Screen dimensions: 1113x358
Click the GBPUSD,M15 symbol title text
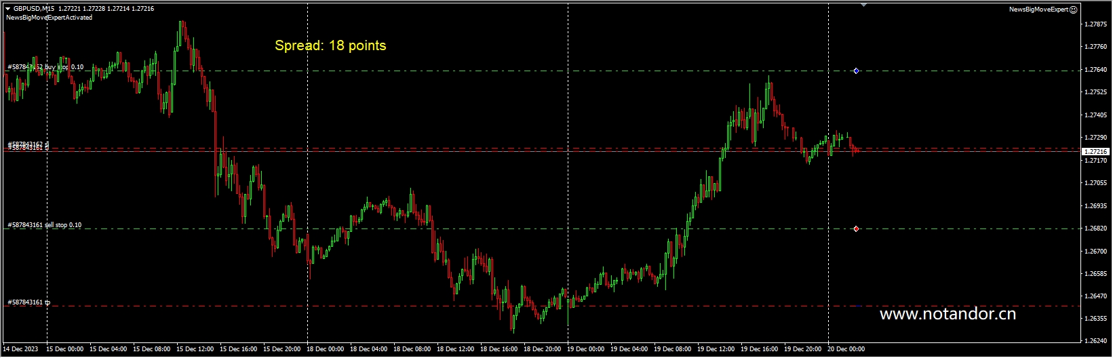(35, 9)
